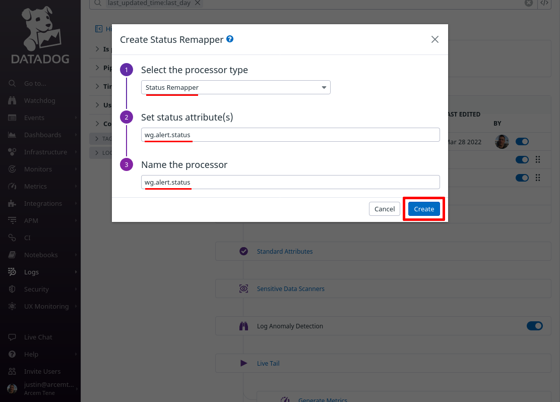The width and height of the screenshot is (560, 402).
Task: Click the Live Tail play icon
Action: pyautogui.click(x=243, y=363)
